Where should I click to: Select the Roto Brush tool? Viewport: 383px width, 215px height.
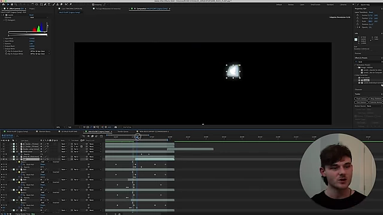[66, 4]
